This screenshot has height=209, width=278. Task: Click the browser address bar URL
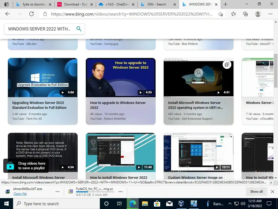pos(132,14)
